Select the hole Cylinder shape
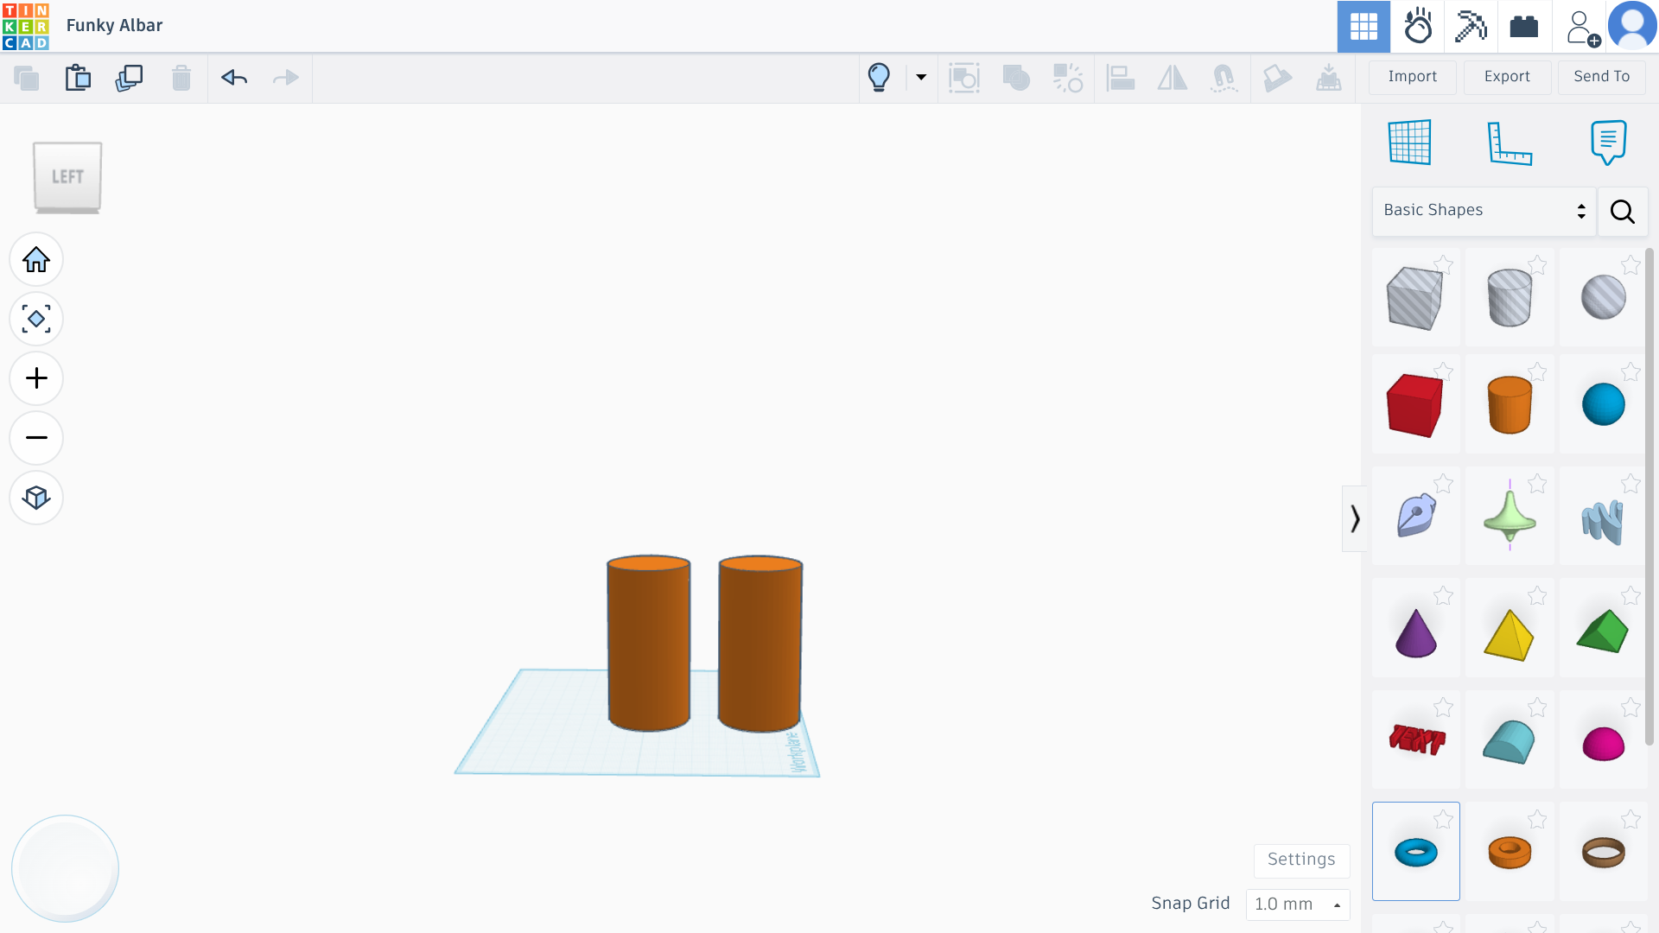Viewport: 1659px width, 933px height. point(1510,298)
